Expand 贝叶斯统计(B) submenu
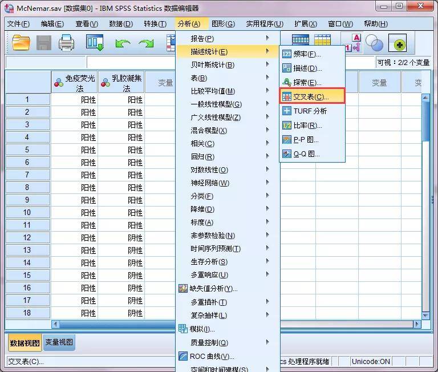Screen dimensions: 438x372 click(x=228, y=65)
